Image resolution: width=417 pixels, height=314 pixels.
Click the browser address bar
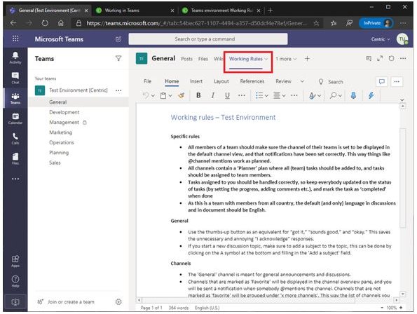click(x=197, y=23)
